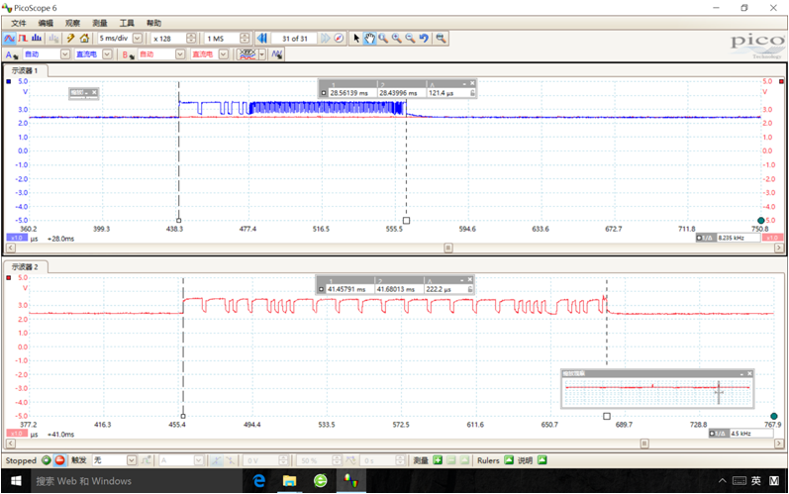
Task: Switch to scope mode icon
Action: pyautogui.click(x=9, y=39)
